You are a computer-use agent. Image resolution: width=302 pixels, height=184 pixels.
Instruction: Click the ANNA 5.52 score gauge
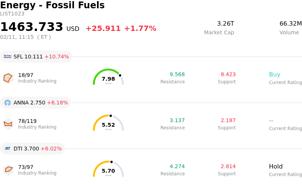(x=108, y=123)
